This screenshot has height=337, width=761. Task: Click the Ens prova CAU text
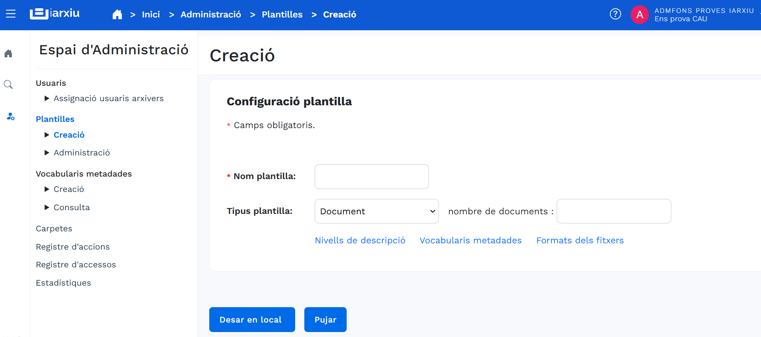click(x=681, y=19)
